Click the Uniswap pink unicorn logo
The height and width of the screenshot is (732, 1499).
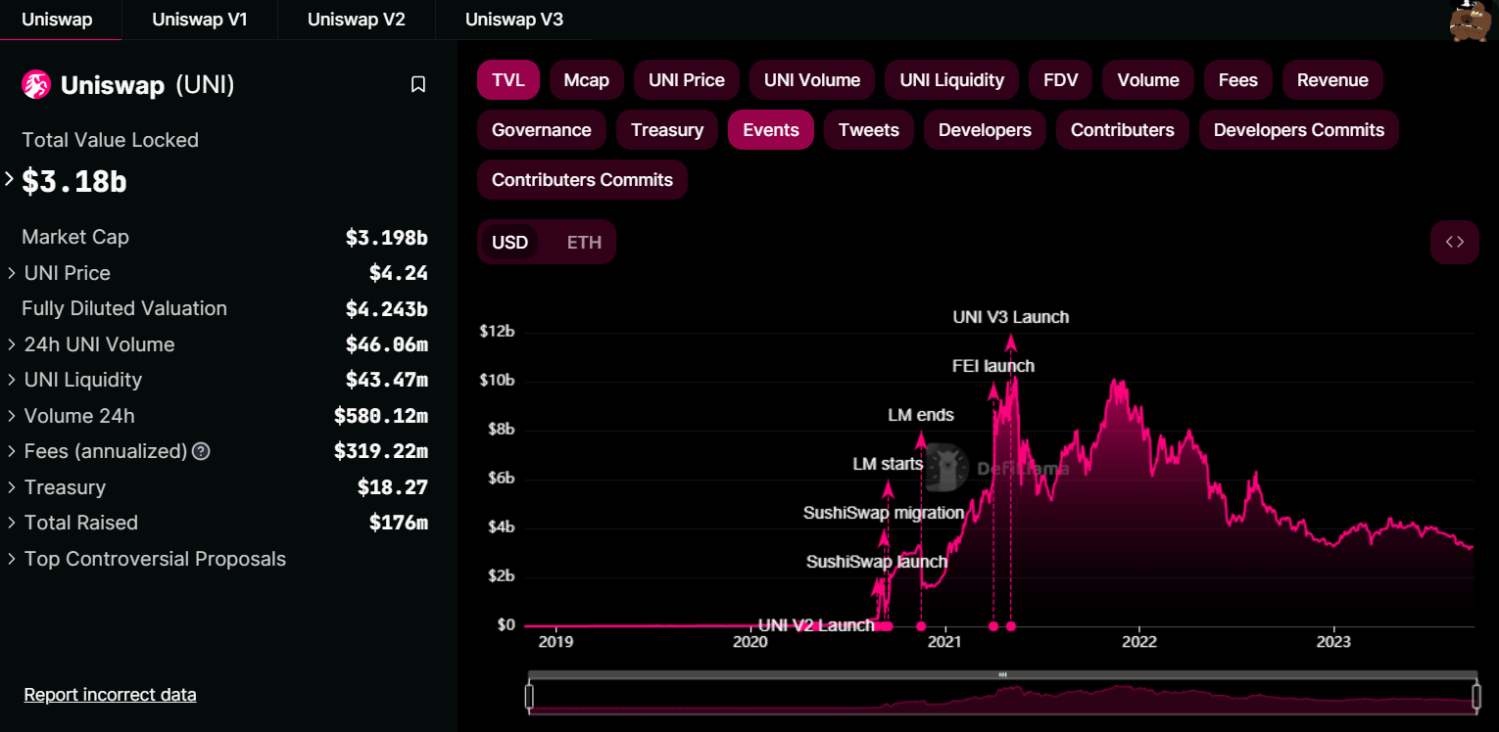tap(36, 85)
